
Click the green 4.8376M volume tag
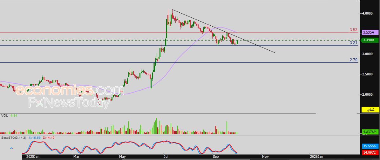[370, 132]
